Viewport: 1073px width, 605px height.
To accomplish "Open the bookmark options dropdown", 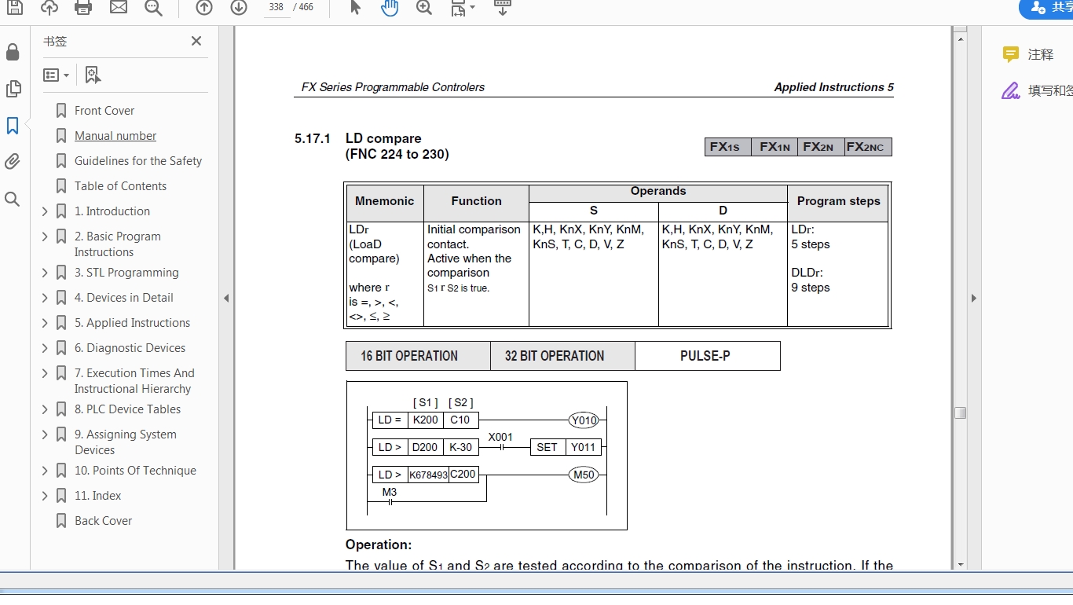I will (57, 75).
